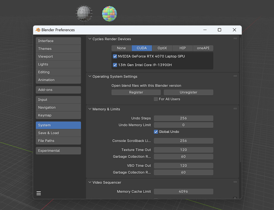The height and width of the screenshot is (210, 274).
Task: Click the Register button
Action: tap(136, 92)
